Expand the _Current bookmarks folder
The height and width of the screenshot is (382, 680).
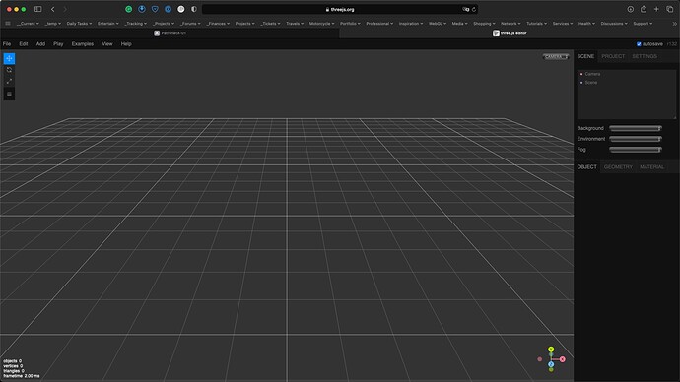pos(28,24)
